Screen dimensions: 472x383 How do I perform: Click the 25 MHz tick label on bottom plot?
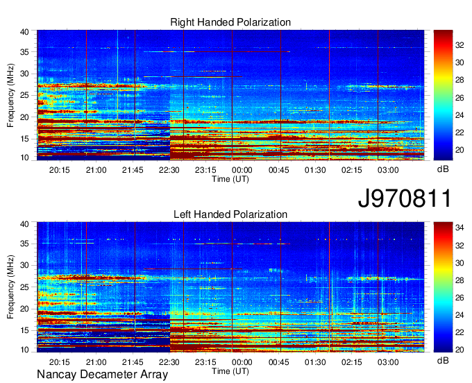24,287
